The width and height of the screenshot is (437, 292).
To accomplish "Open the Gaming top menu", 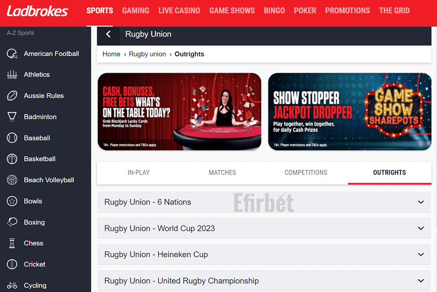I will coord(136,11).
